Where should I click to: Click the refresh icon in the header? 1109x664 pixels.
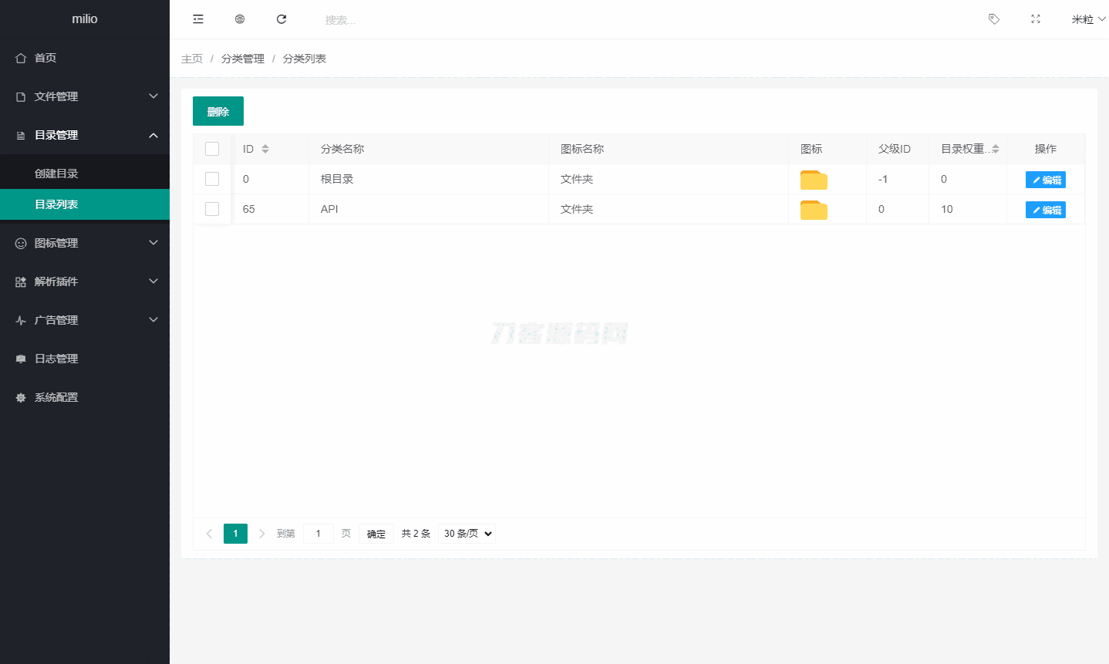(x=281, y=19)
